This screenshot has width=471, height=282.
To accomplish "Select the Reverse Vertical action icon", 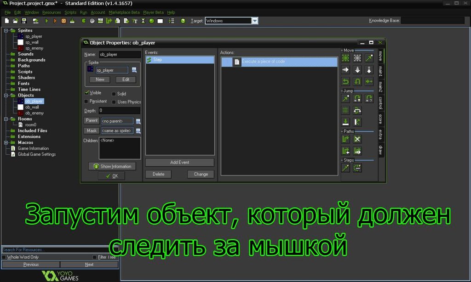I will 357,81.
